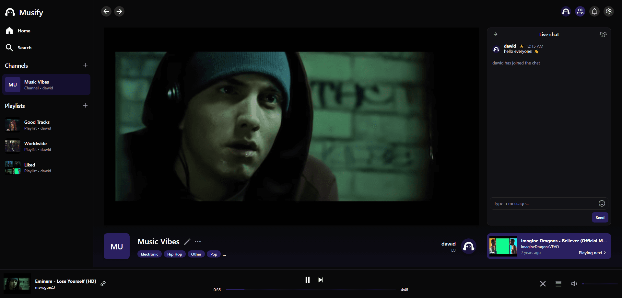Open Search from the sidebar
Image resolution: width=622 pixels, height=298 pixels.
19,48
